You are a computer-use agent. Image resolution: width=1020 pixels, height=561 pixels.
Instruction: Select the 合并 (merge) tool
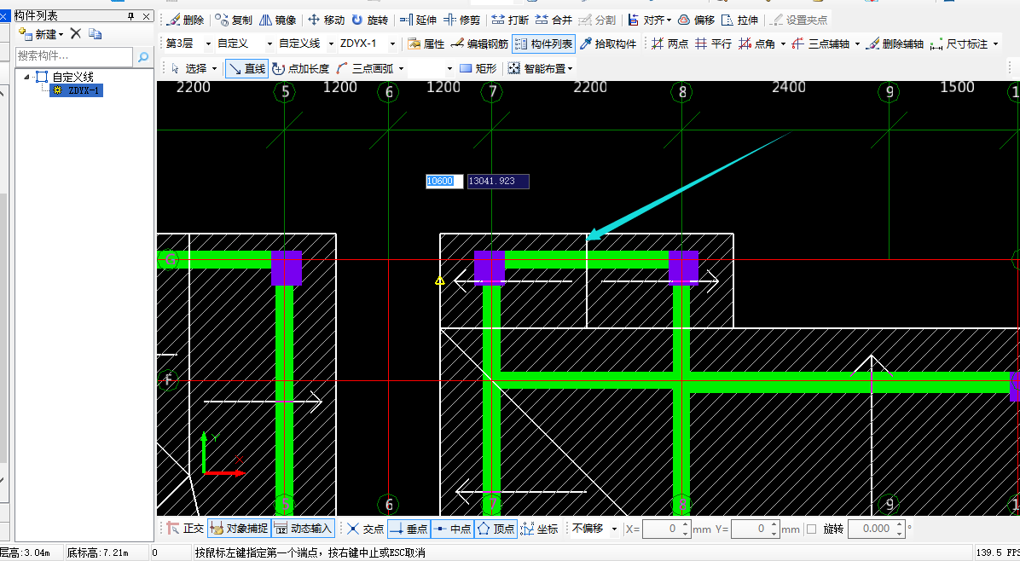coord(553,20)
